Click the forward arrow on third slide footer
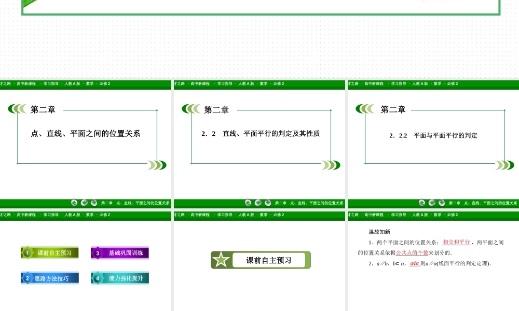519x311 pixels. pos(442,202)
